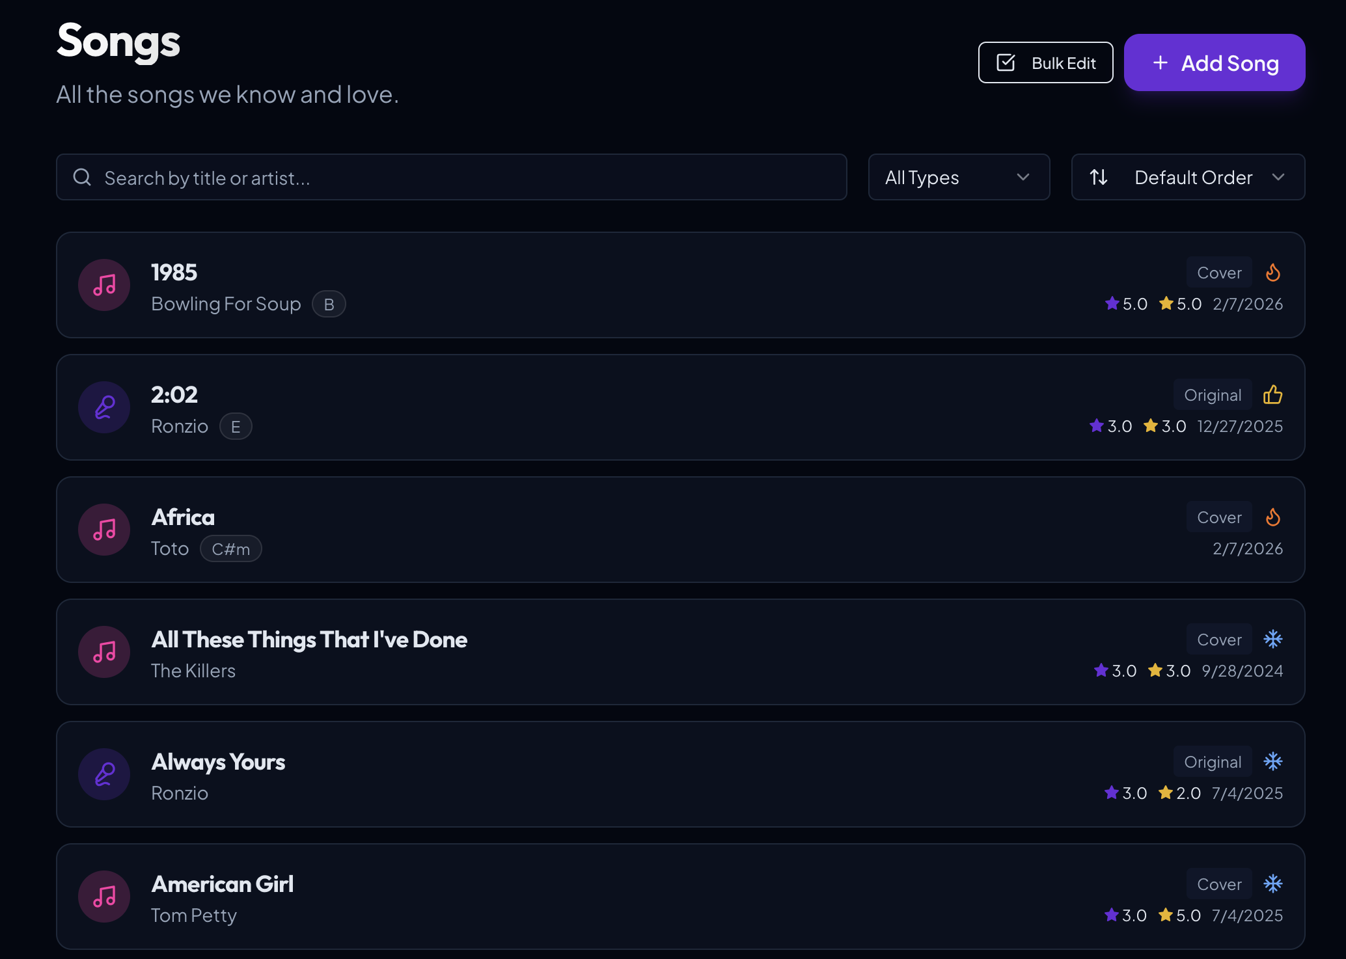1346x959 pixels.
Task: Click the search magnifier icon
Action: (82, 176)
